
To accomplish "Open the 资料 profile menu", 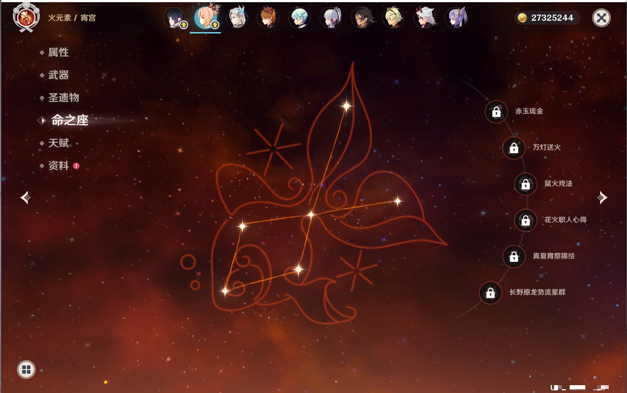I will tap(58, 165).
